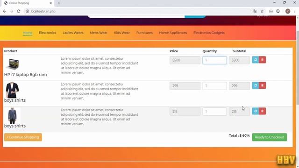Viewport: 299px width, 168px height.
Task: Click the localhost/cart.php address bar
Action: [137, 11]
